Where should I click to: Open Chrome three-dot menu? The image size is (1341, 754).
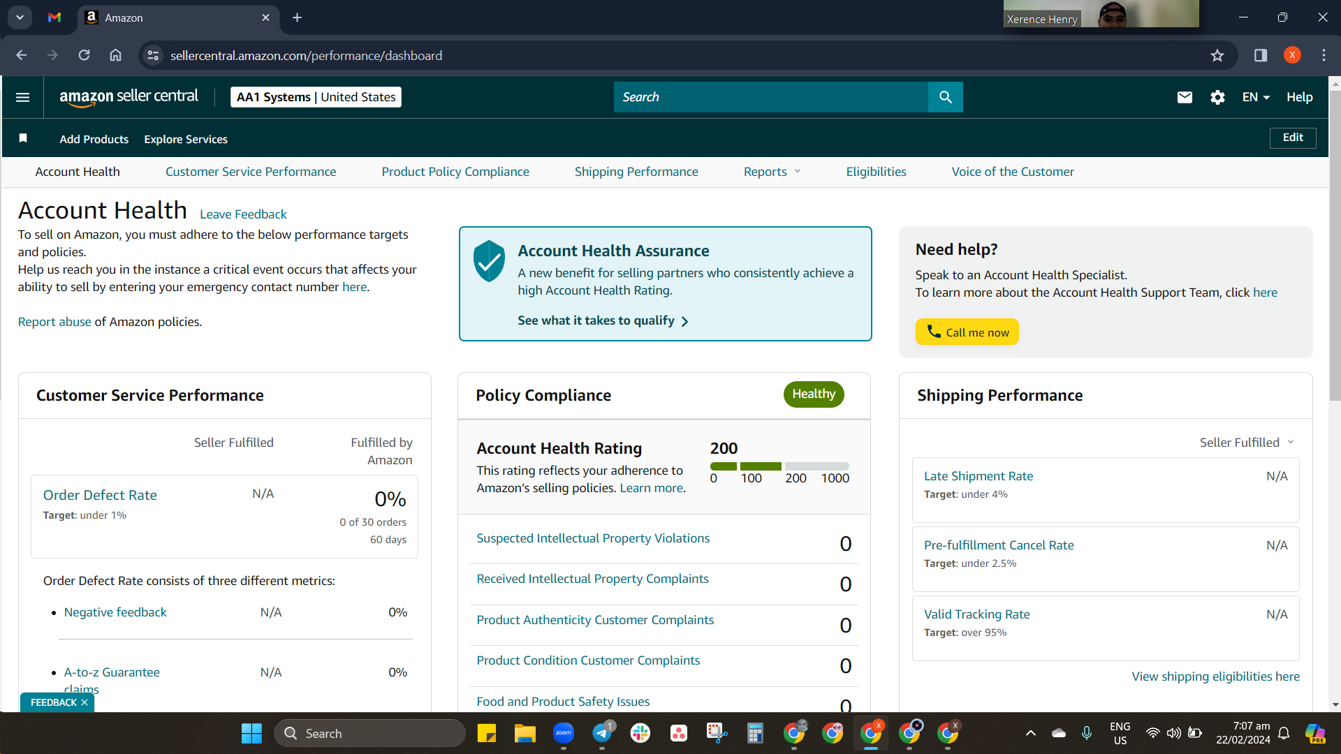point(1324,55)
